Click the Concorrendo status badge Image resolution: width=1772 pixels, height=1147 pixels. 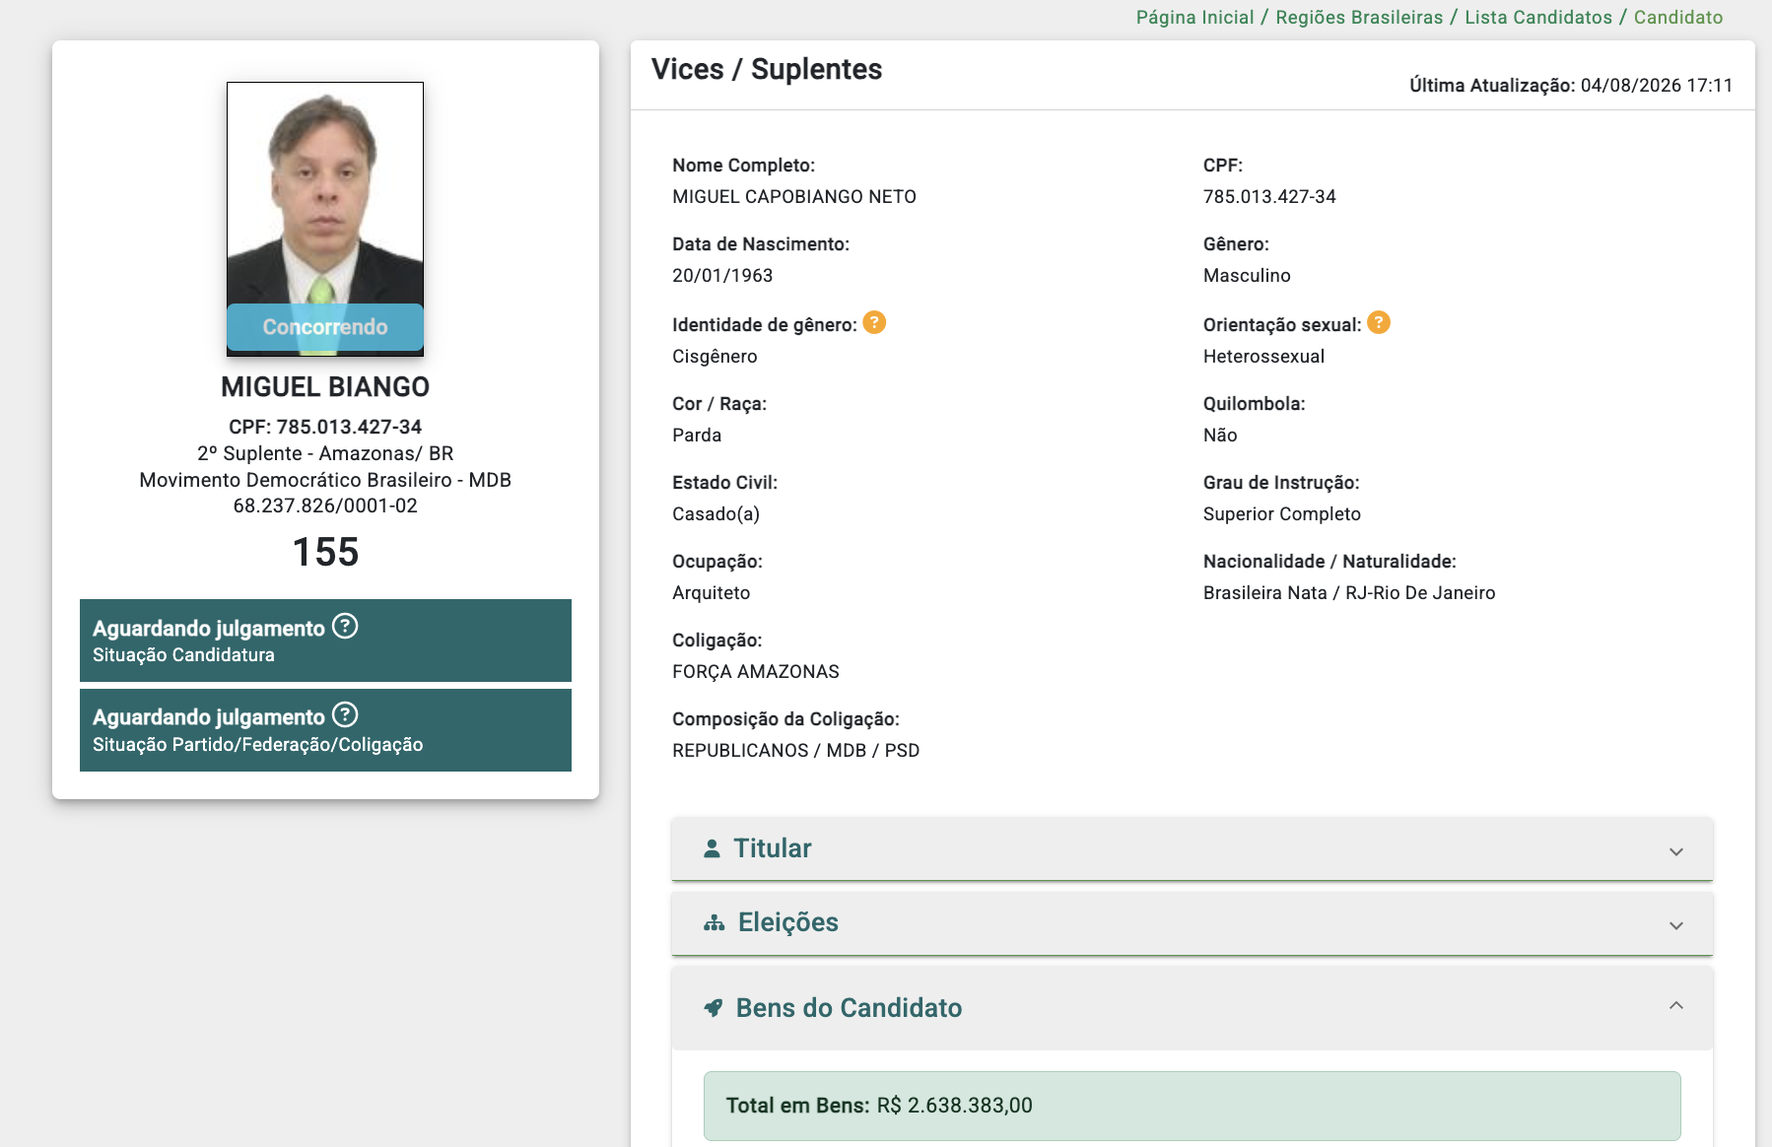click(325, 327)
